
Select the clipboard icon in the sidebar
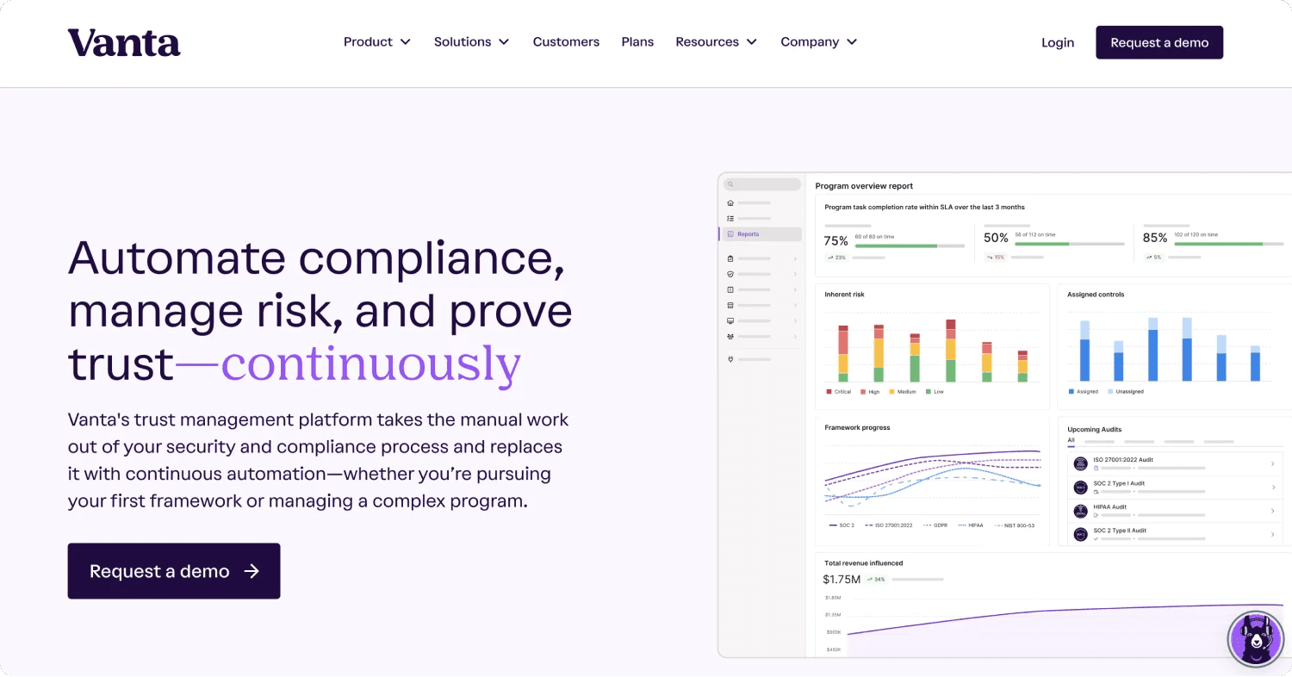coord(730,258)
